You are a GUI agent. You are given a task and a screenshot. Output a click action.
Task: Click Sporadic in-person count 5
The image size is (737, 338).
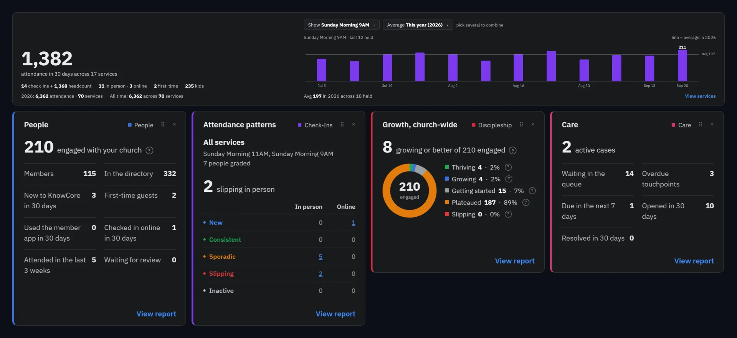point(321,257)
